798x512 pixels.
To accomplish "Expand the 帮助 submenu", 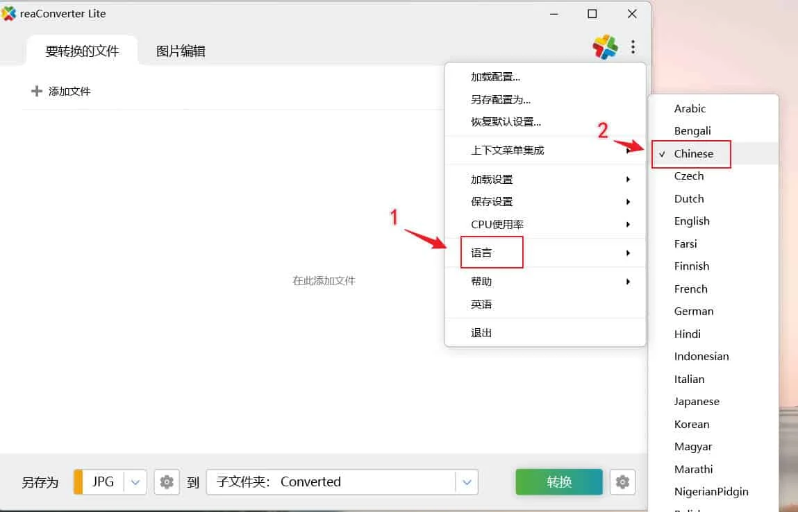I will [x=483, y=281].
